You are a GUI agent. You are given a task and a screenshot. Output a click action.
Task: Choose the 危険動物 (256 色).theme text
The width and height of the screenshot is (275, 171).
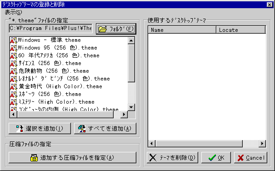pos(54,71)
